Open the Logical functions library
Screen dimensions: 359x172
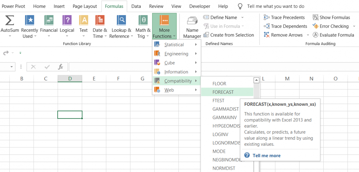67,27
